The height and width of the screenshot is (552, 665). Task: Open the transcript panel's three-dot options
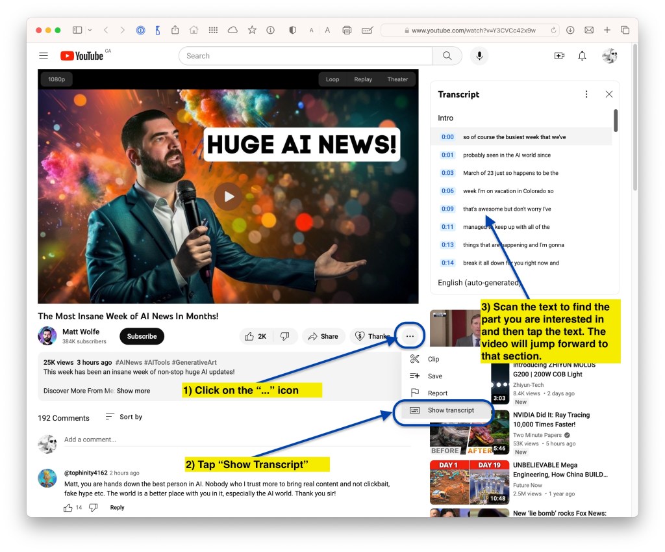click(586, 94)
